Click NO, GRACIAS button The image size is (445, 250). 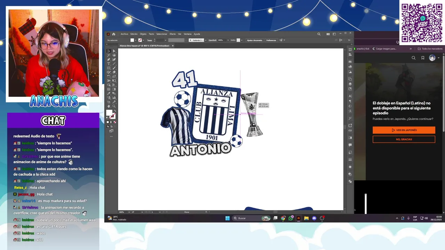(x=404, y=139)
